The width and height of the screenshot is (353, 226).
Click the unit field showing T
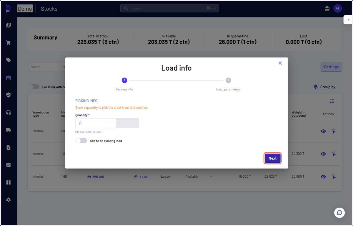tap(127, 123)
